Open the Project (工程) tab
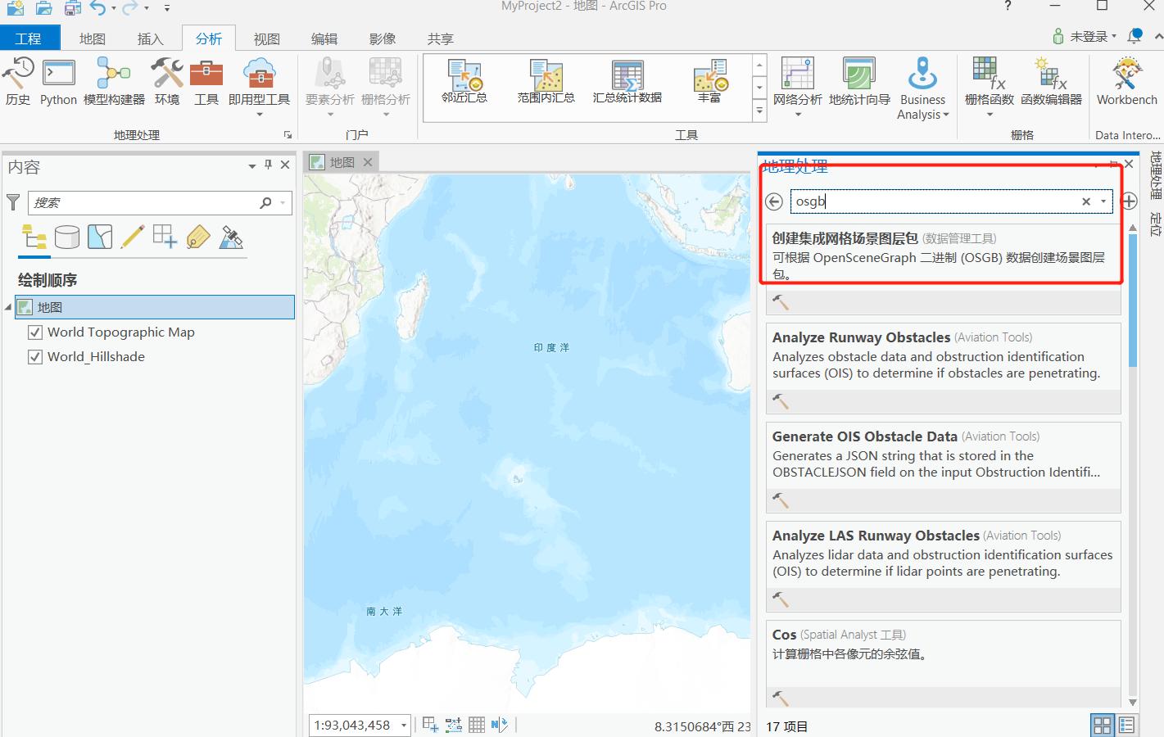This screenshot has height=737, width=1164. 29,38
